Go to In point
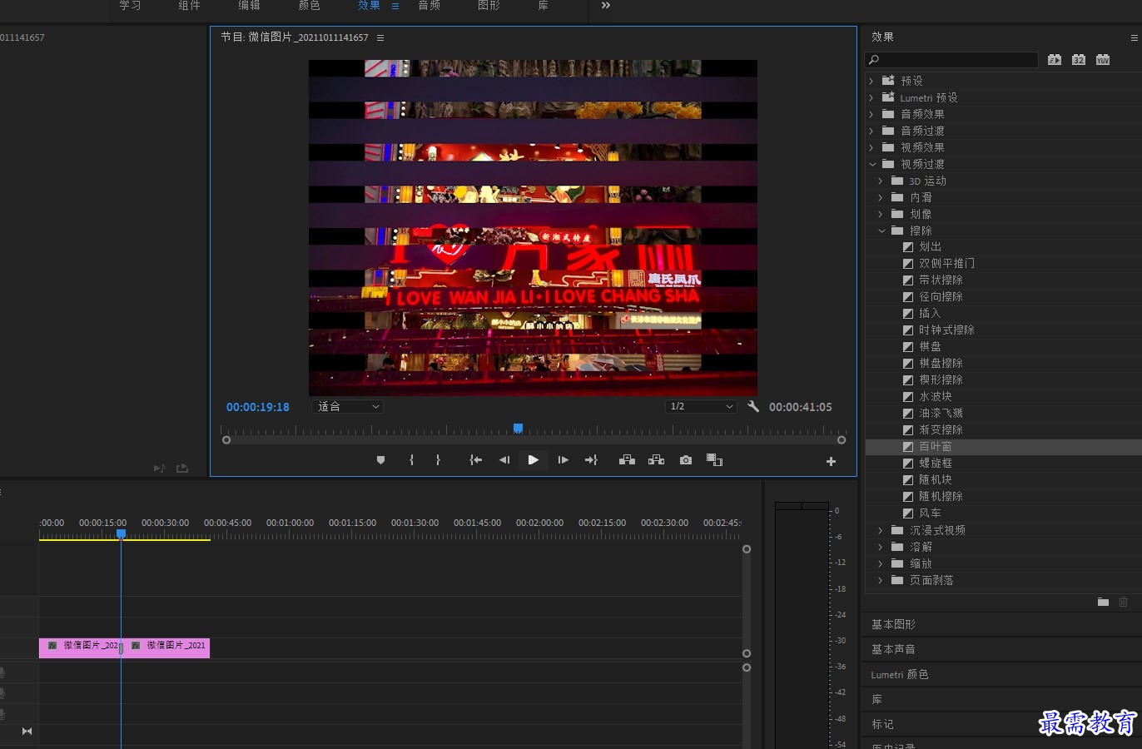The width and height of the screenshot is (1142, 749). tap(475, 460)
